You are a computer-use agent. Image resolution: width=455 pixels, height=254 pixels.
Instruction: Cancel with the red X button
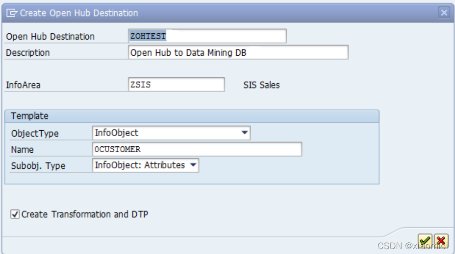tap(441, 241)
